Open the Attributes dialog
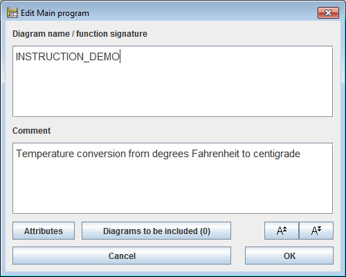This screenshot has width=346, height=277. click(44, 231)
